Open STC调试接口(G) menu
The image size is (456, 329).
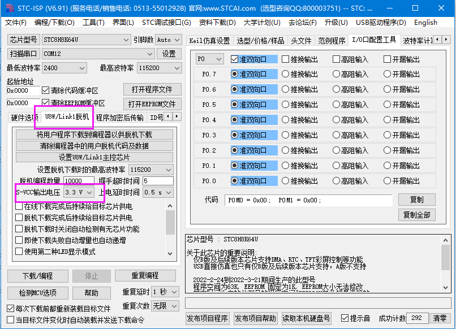click(166, 23)
